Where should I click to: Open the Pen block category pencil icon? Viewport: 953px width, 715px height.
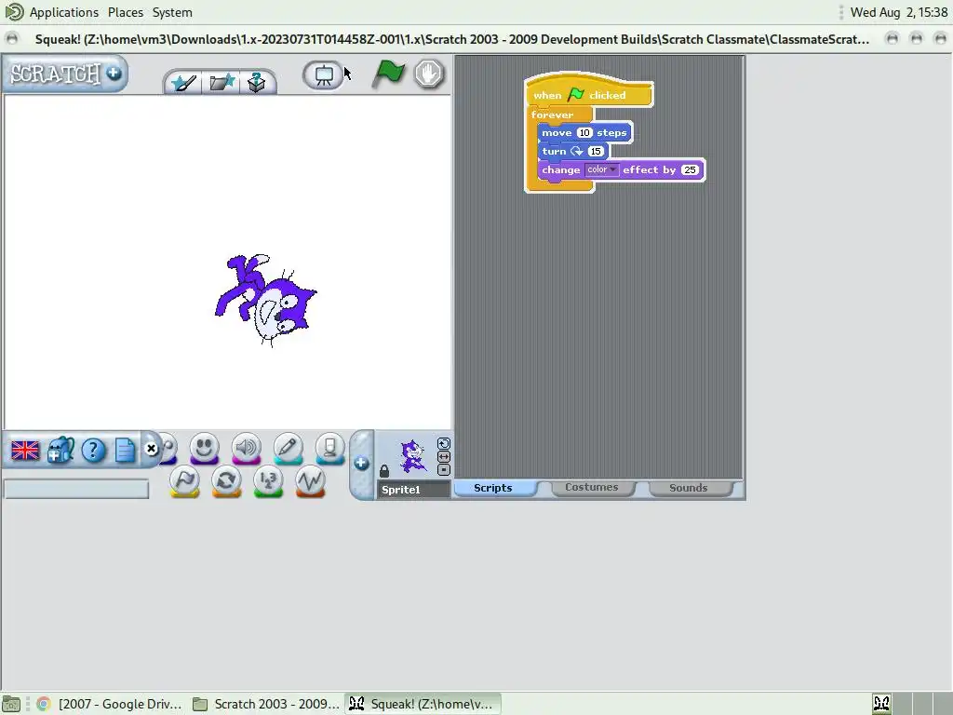coord(289,449)
